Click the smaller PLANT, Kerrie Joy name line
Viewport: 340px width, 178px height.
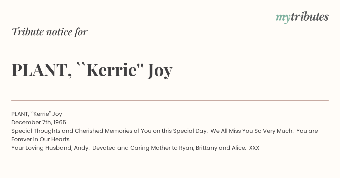tap(37, 114)
